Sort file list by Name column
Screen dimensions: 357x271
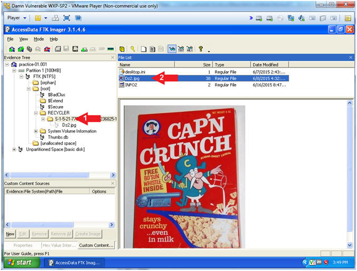pos(146,65)
